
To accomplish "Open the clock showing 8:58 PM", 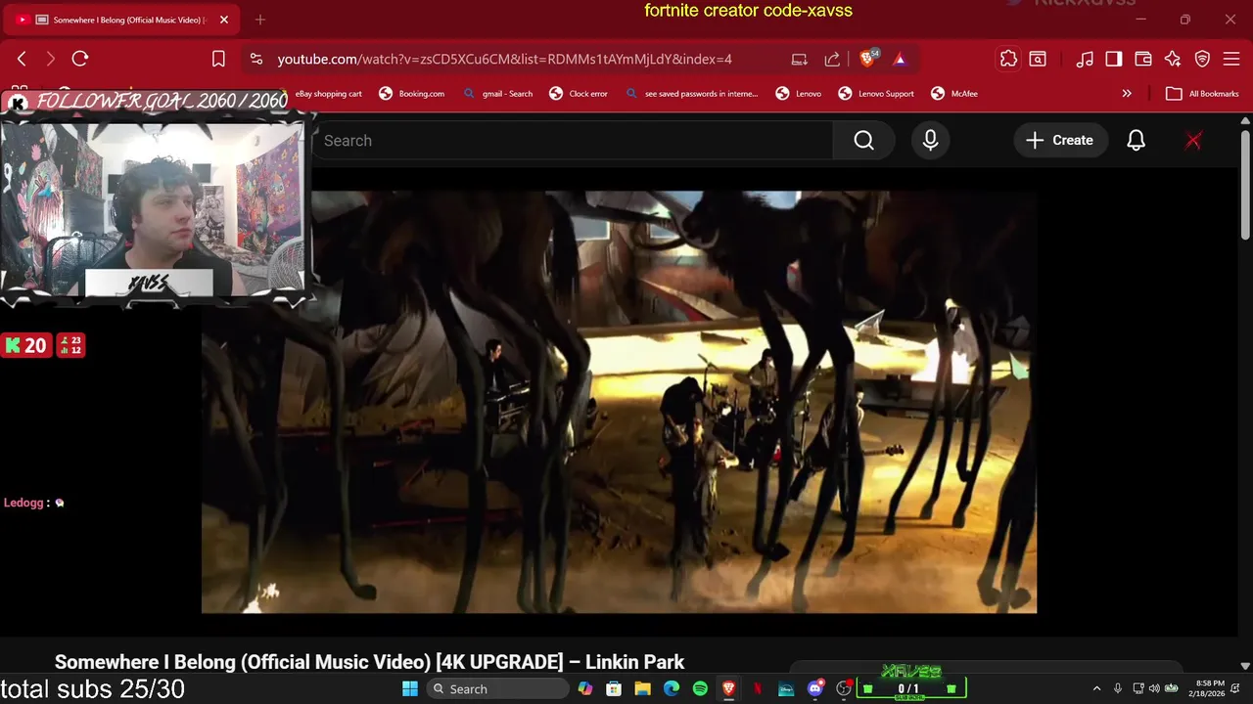I will point(1207,688).
